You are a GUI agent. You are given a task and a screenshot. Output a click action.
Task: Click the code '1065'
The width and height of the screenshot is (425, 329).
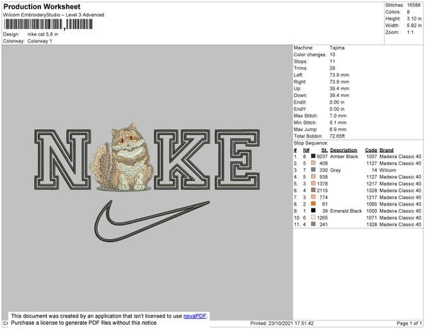(x=372, y=204)
